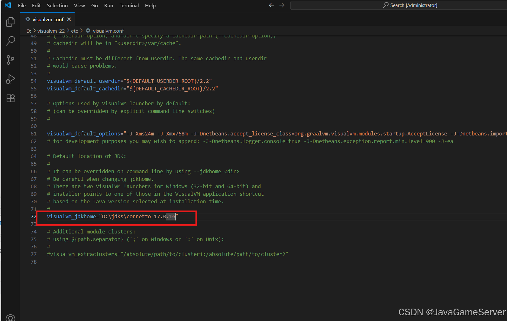The width and height of the screenshot is (507, 321).
Task: Click the '# Additional module clusters:' comment
Action: tap(91, 232)
